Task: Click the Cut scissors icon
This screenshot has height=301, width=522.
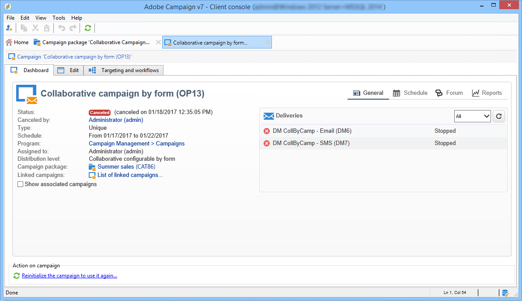Action: pyautogui.click(x=35, y=28)
